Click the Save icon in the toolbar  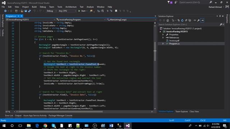click(x=26, y=11)
